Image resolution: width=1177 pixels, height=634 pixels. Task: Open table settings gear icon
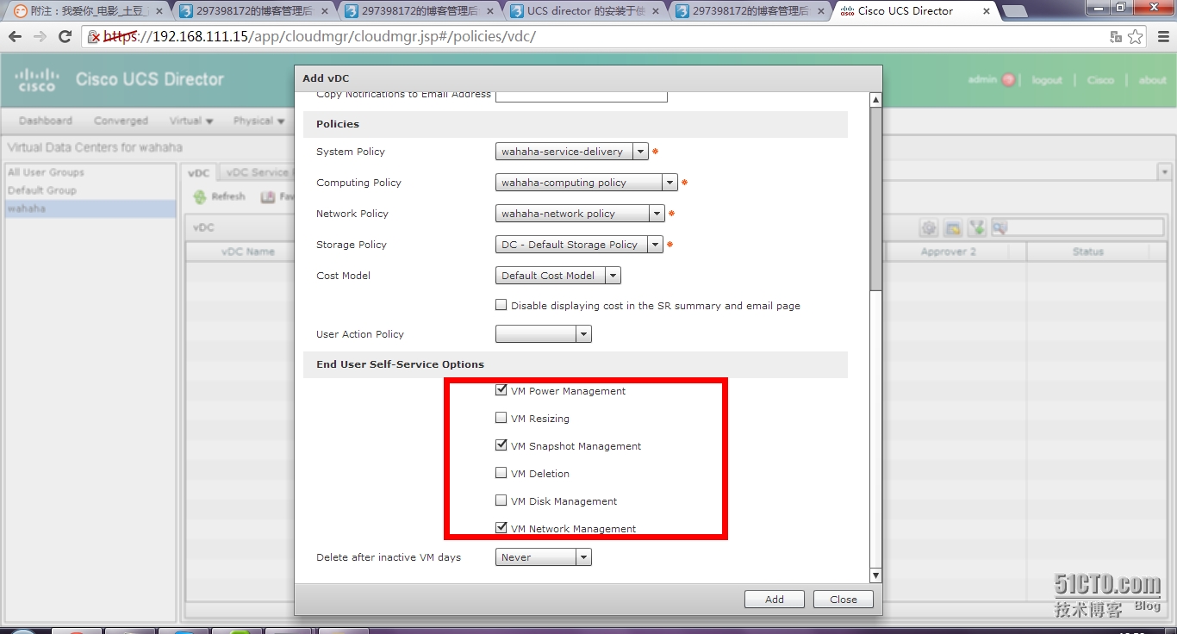[929, 228]
